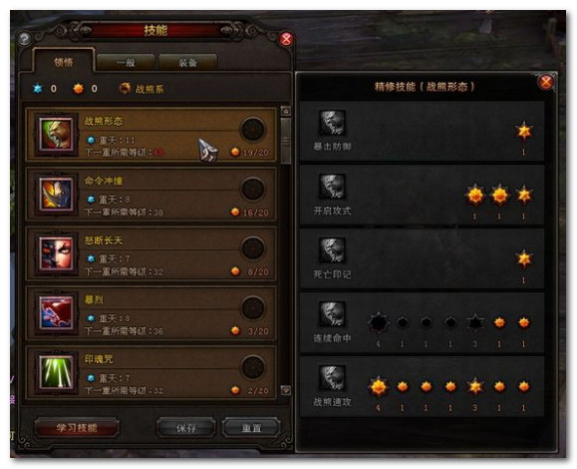Click the skill list scroll down arrow
Screen dimensions: 577x469
286,390
